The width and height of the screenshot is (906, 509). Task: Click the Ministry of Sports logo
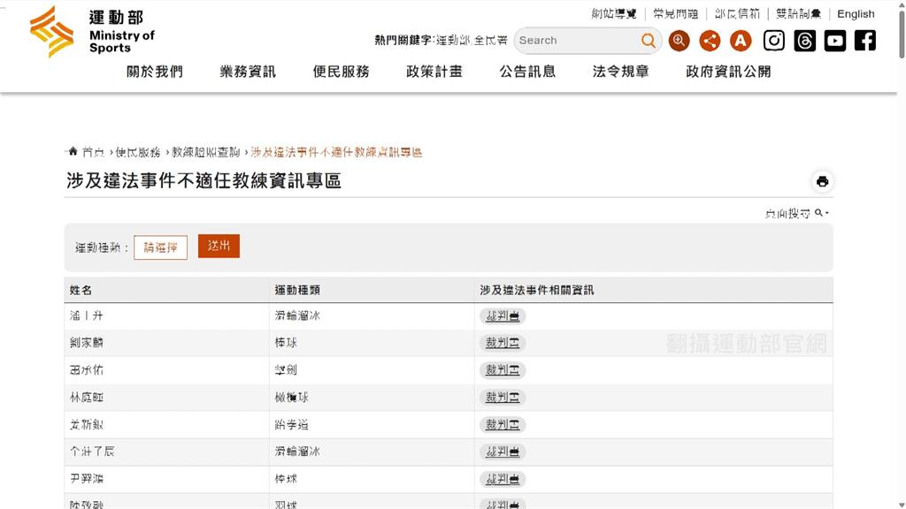pyautogui.click(x=92, y=33)
